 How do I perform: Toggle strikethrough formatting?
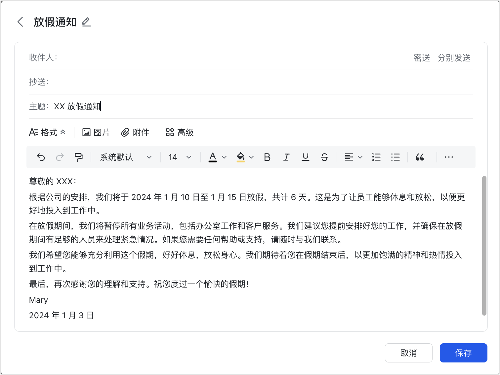click(324, 157)
